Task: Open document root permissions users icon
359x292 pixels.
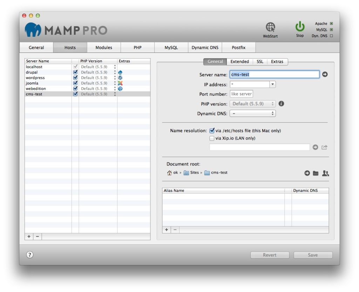Action: tap(326, 173)
